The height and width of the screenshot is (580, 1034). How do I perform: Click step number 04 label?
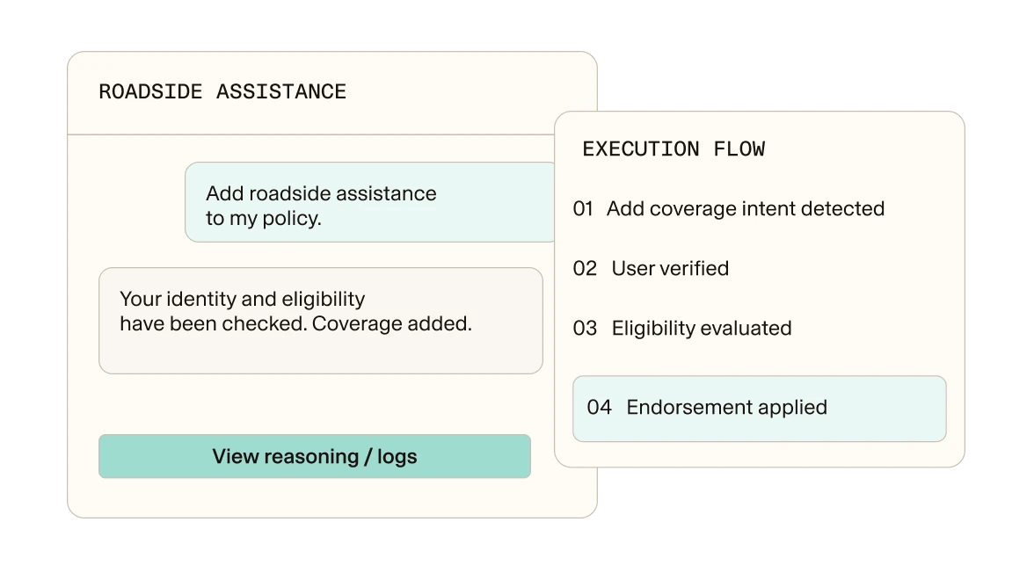[600, 408]
